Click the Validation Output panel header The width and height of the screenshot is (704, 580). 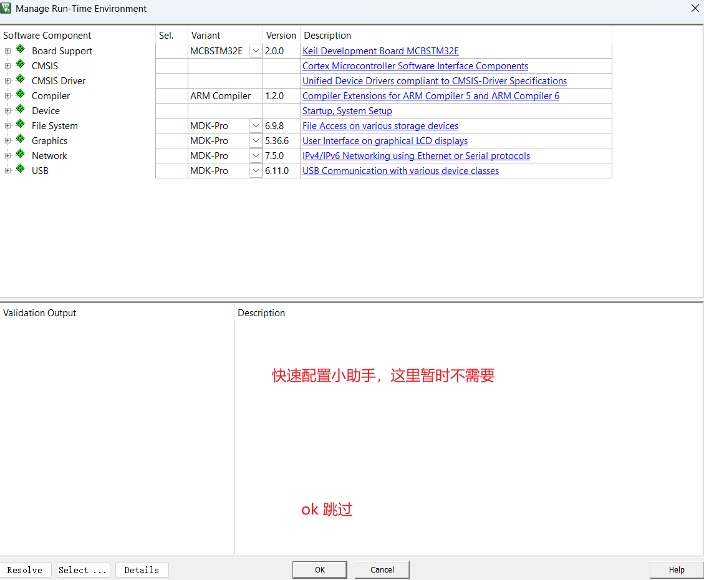click(39, 313)
